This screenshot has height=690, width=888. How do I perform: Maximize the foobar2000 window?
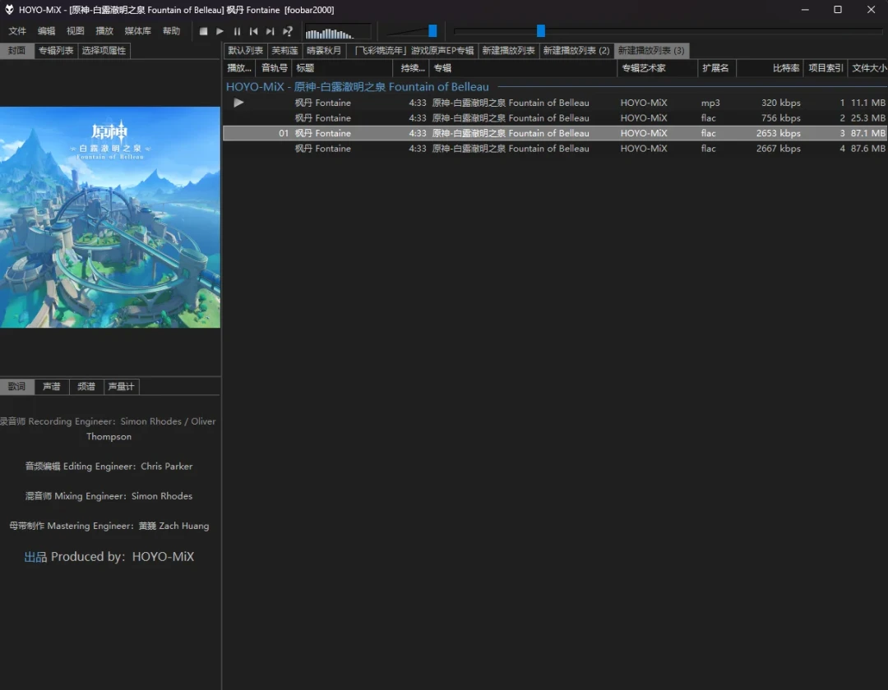tap(838, 10)
